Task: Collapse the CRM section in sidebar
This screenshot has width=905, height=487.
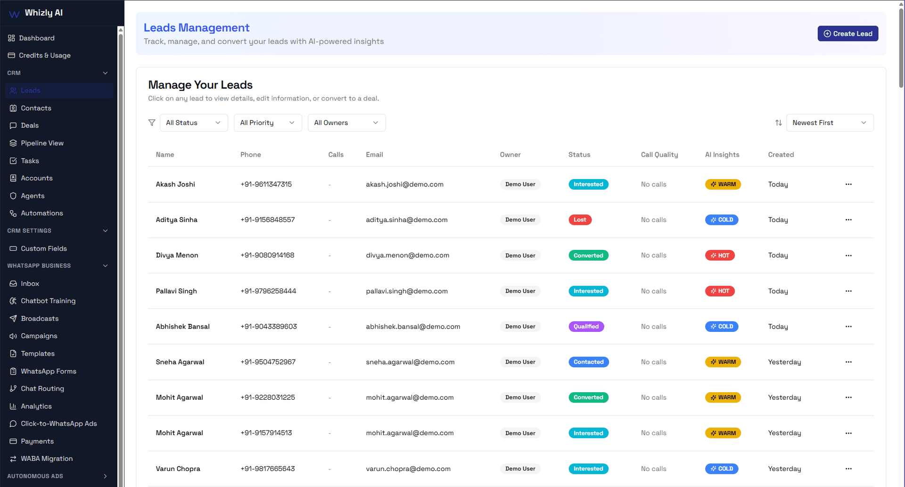Action: [106, 73]
